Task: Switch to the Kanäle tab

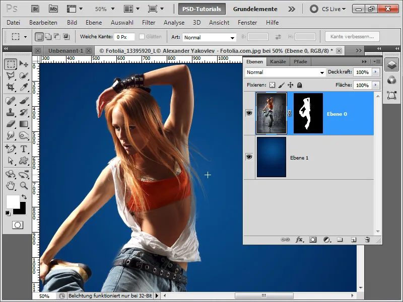Action: (x=278, y=61)
